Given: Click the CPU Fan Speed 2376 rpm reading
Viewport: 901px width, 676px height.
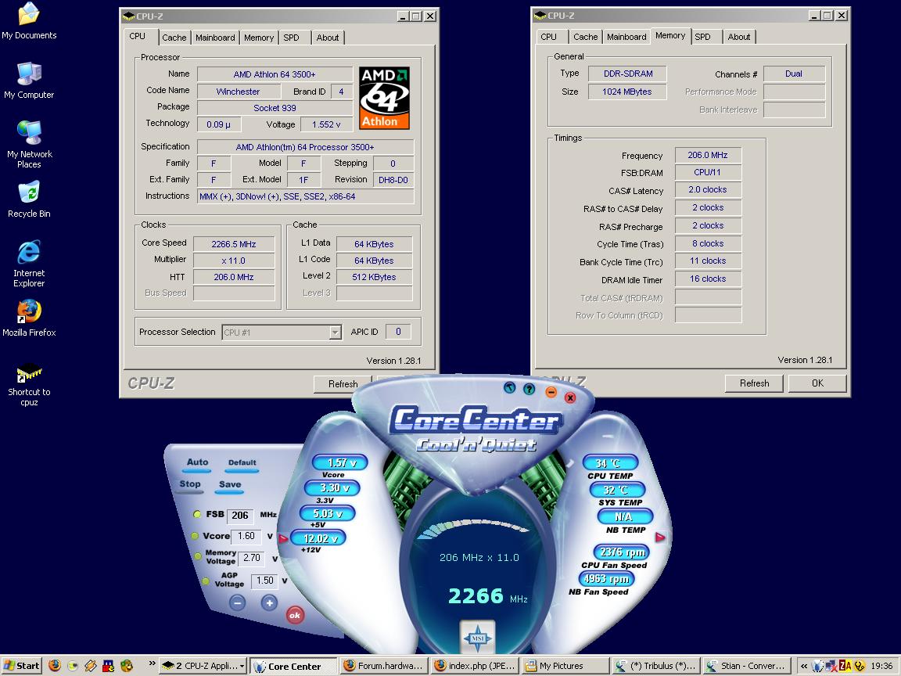Looking at the screenshot, I should tap(621, 552).
